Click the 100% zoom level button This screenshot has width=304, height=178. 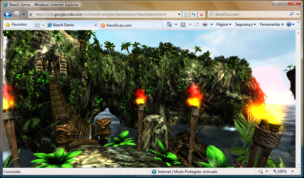pyautogui.click(x=280, y=171)
